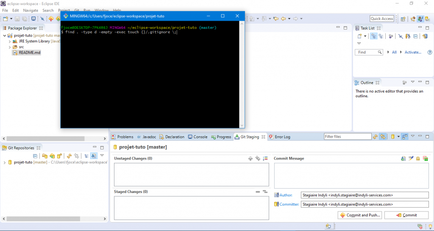Switch to the Git perspective icon
This screenshot has height=231, width=434.
pyautogui.click(x=428, y=19)
